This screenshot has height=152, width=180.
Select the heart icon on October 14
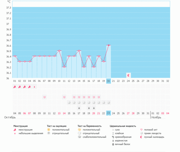click(x=64, y=97)
